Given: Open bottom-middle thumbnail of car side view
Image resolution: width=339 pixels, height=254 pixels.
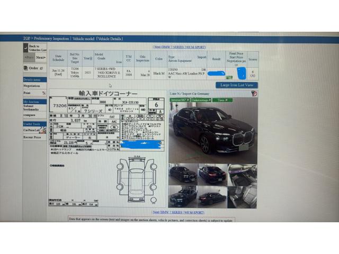Looking at the screenshot, I should pos(212,197).
